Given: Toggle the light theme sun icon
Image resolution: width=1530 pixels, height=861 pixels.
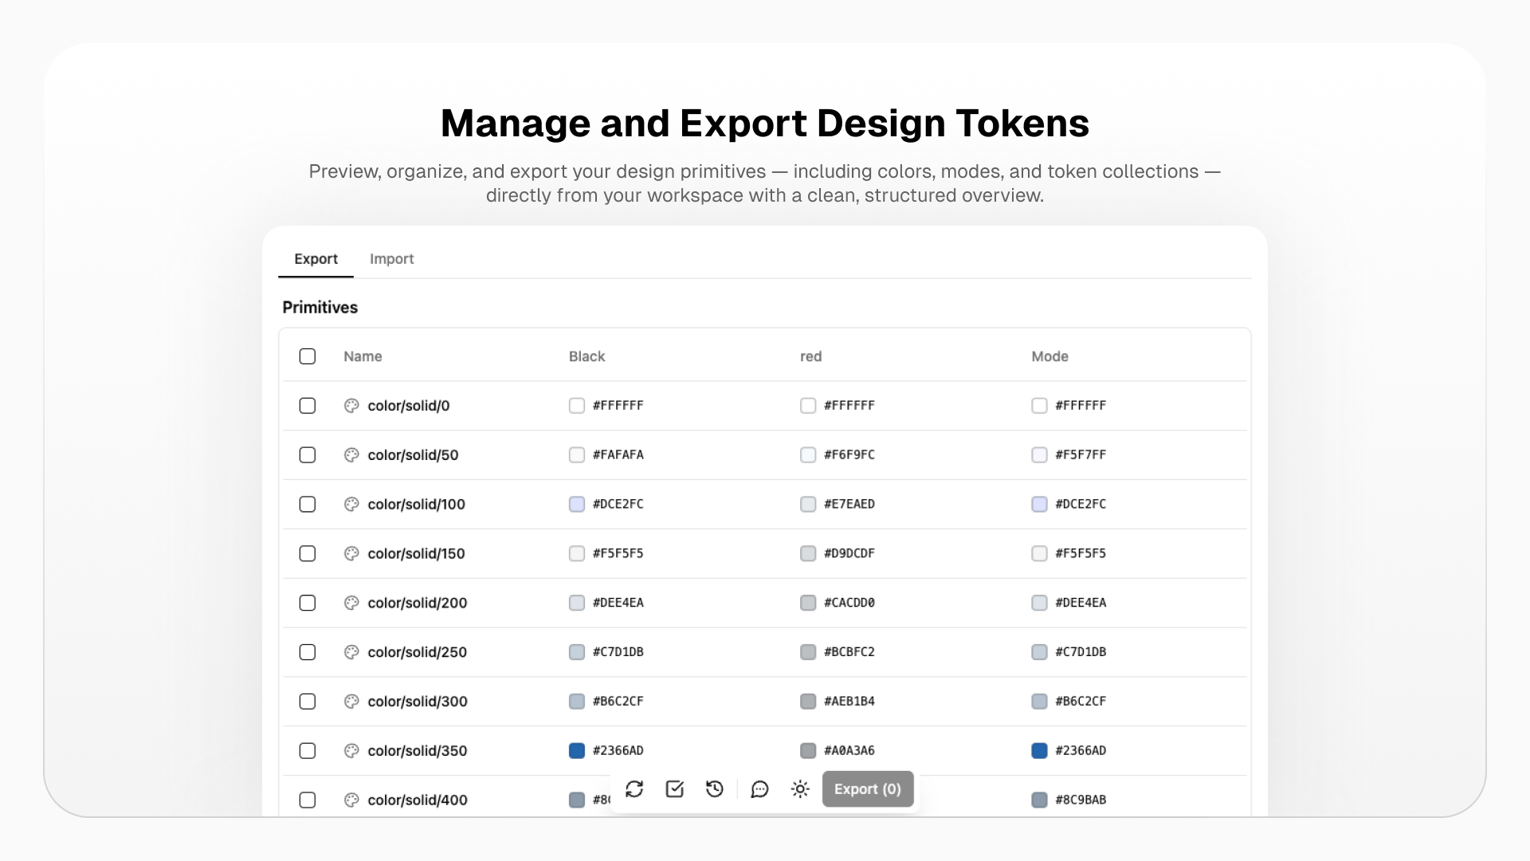Looking at the screenshot, I should coord(800,789).
